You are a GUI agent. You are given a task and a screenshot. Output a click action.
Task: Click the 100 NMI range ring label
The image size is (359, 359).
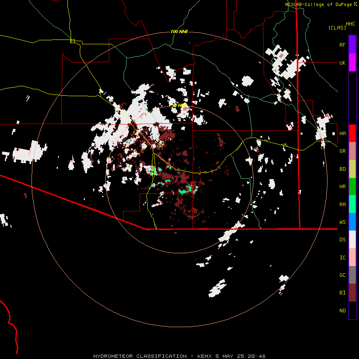coord(179,32)
